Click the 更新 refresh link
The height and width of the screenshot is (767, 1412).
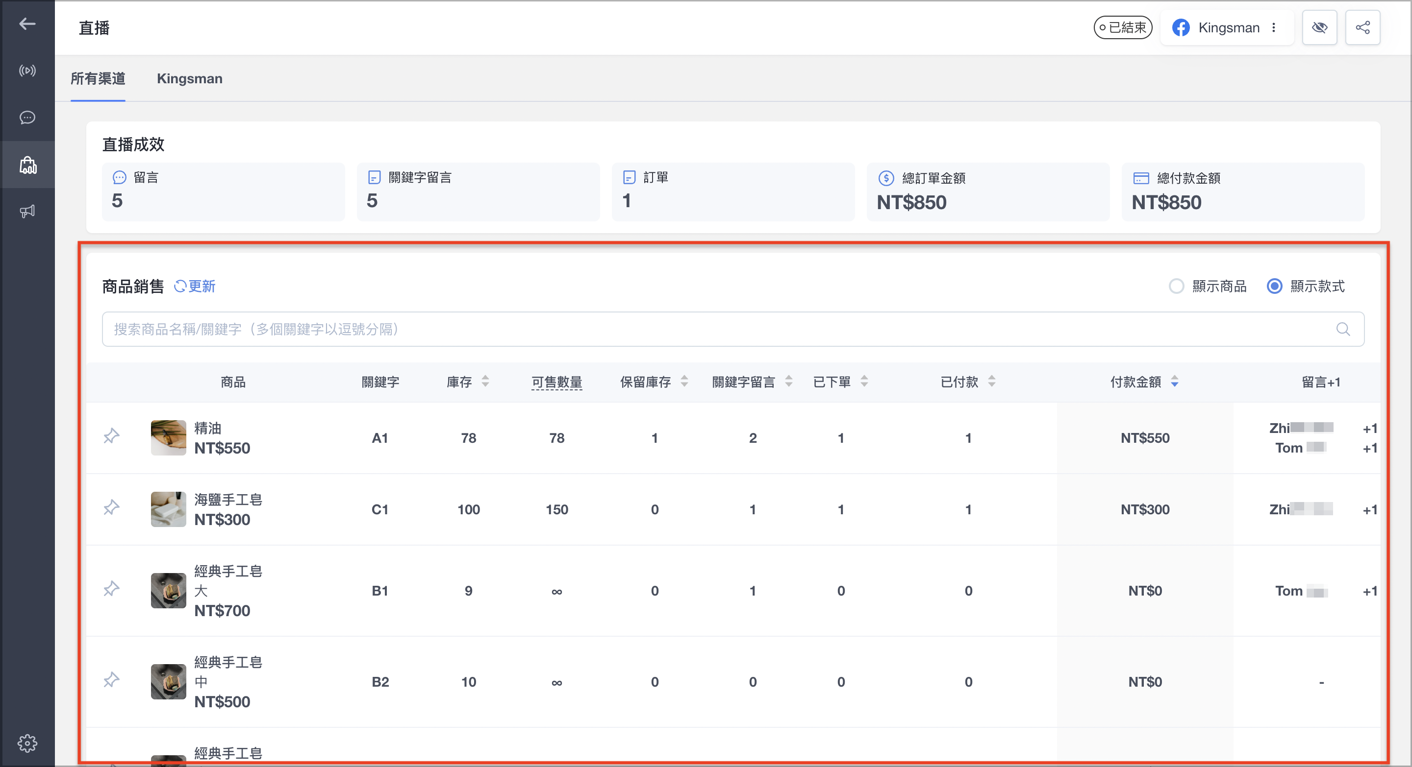tap(195, 287)
